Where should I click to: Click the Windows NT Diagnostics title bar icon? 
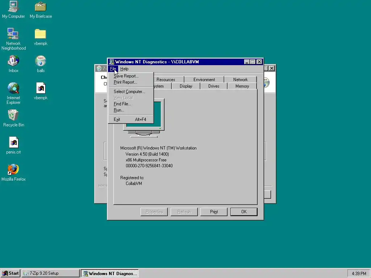[x=112, y=62]
